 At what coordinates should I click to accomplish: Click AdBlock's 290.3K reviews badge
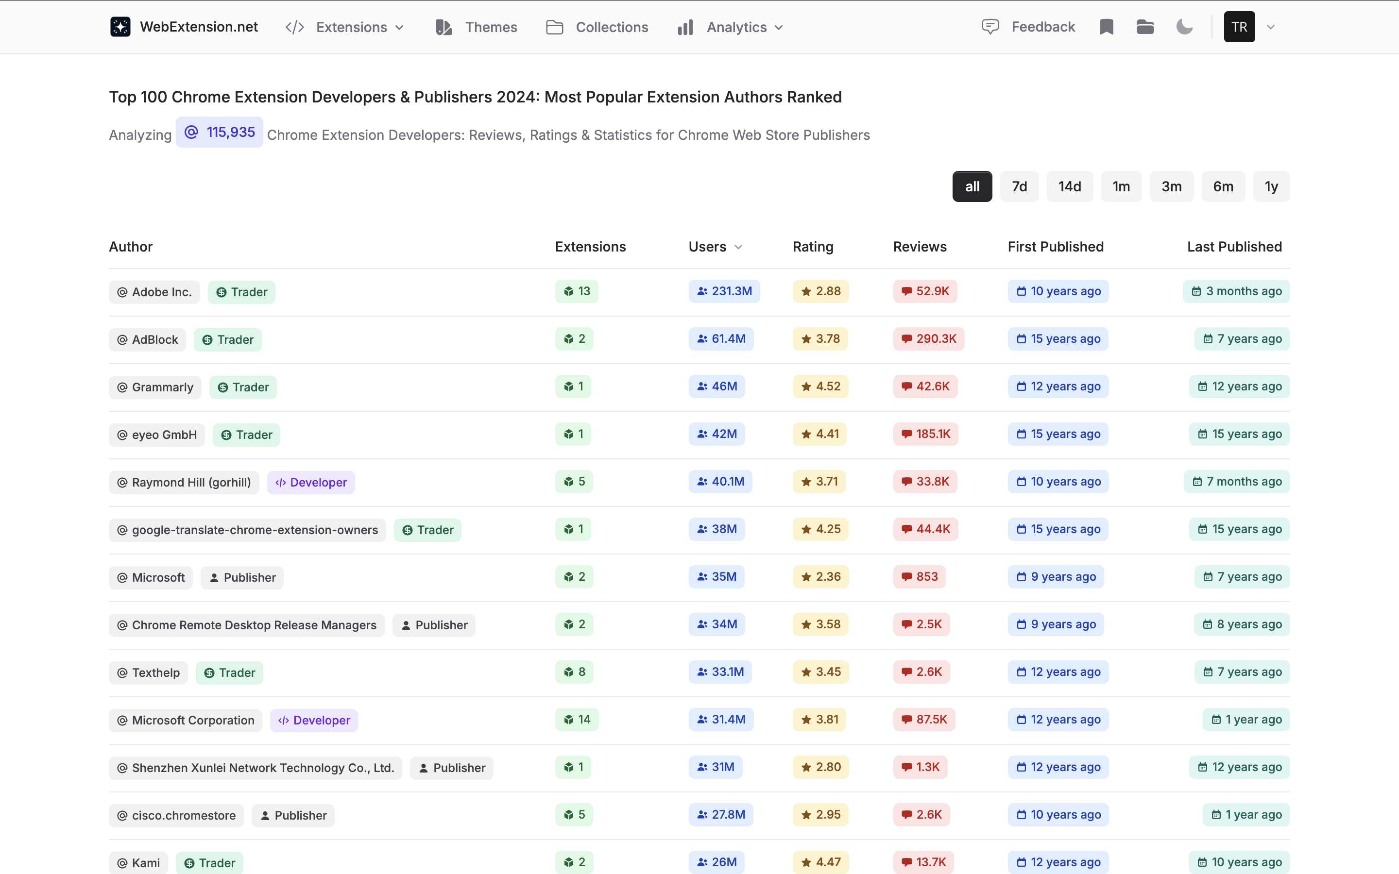[x=929, y=339]
